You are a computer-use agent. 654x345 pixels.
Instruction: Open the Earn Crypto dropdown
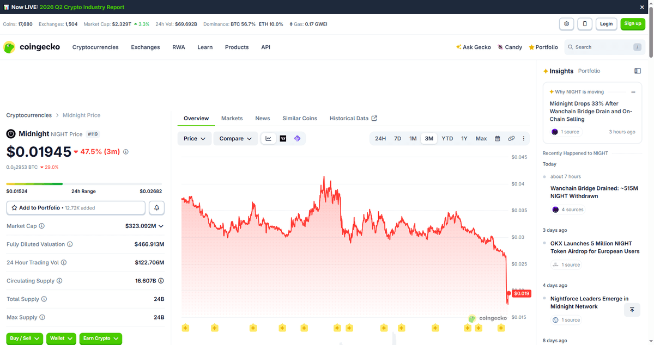pos(101,338)
